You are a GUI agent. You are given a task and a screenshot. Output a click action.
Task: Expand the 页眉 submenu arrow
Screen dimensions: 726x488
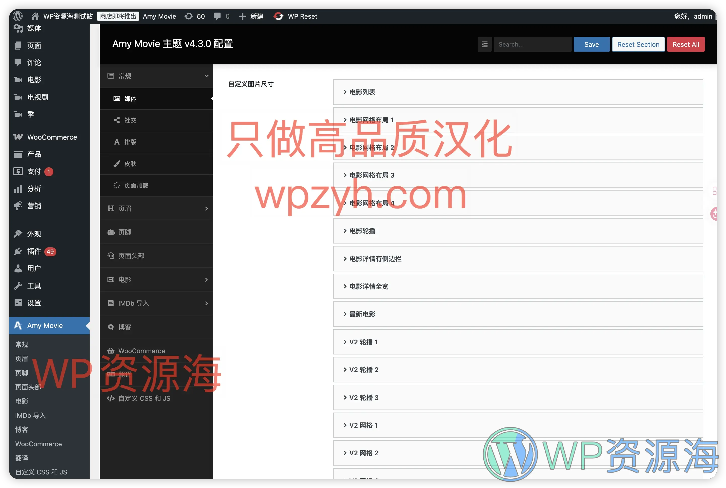pyautogui.click(x=206, y=209)
